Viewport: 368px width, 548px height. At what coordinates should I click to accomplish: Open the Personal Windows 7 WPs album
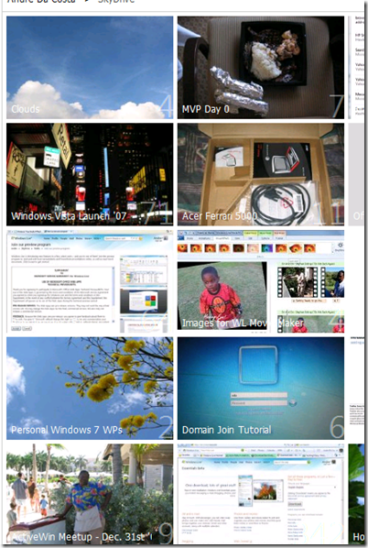[x=90, y=389]
